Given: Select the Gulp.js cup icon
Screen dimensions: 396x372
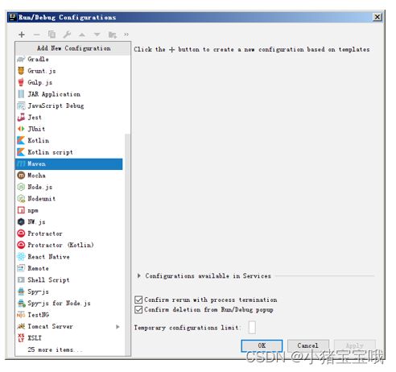Looking at the screenshot, I should point(21,82).
